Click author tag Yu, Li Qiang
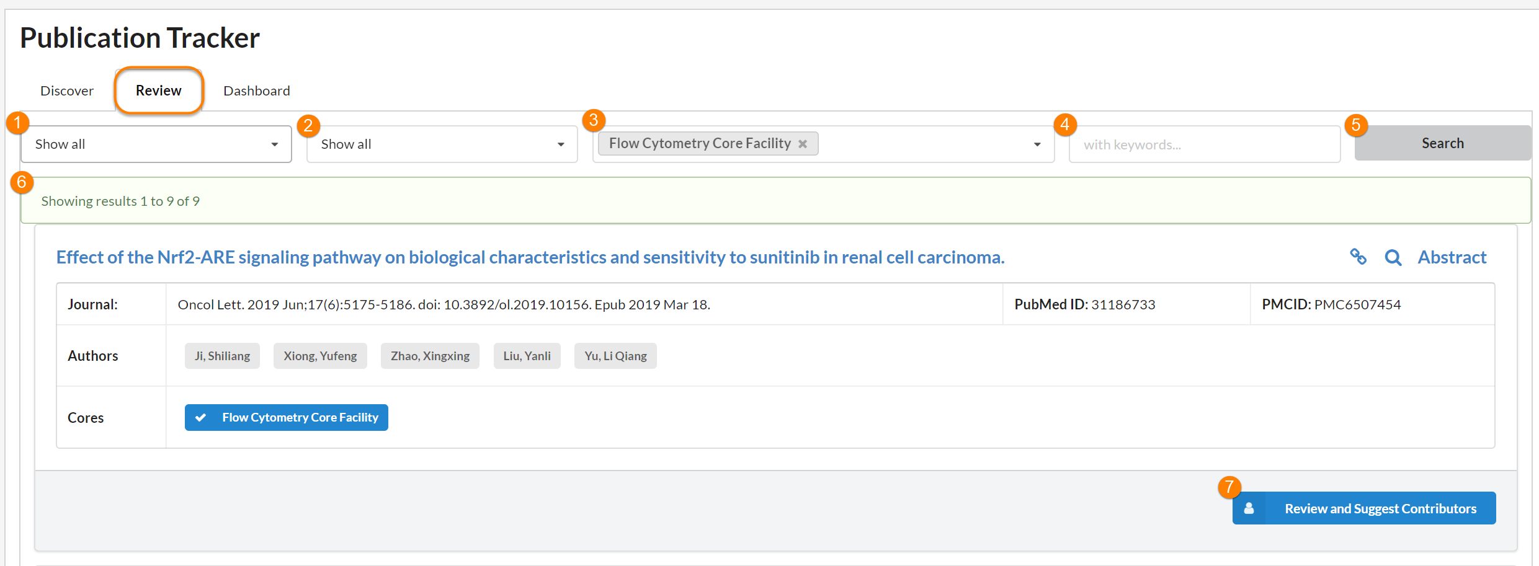Screen dimensions: 1539x566 (x=615, y=356)
